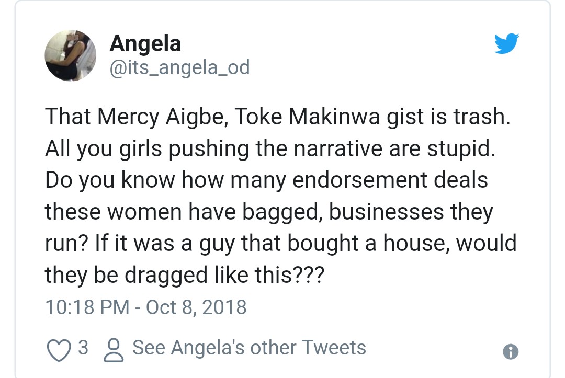The image size is (565, 378).
Task: Open Angela's profile picture
Action: coord(71,55)
